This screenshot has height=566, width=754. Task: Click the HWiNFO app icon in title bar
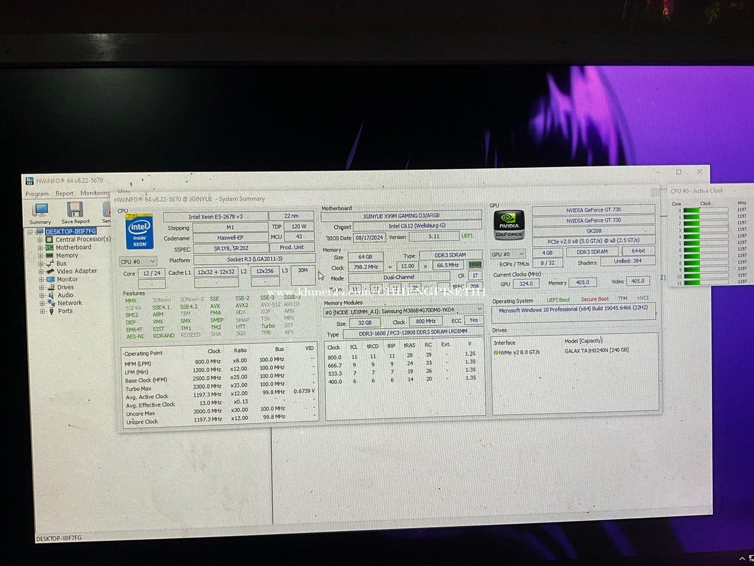coord(29,181)
